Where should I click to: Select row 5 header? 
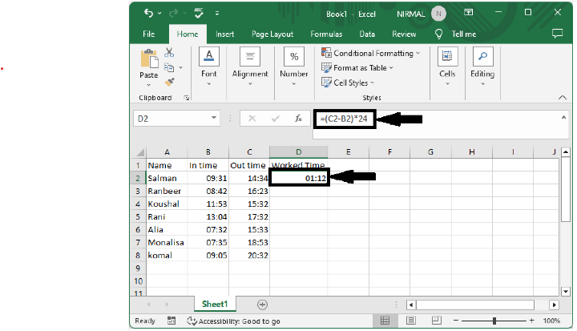pos(138,217)
